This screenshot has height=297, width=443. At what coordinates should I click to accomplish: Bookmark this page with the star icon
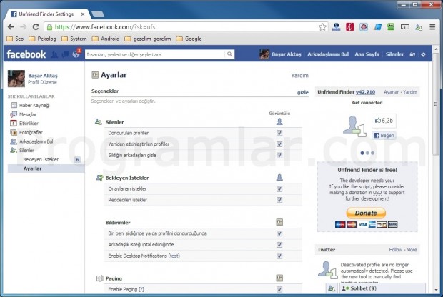coord(322,27)
